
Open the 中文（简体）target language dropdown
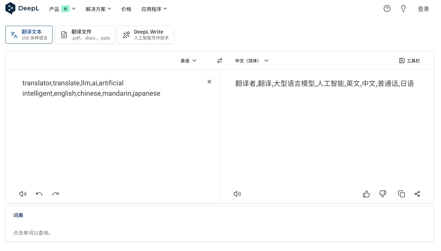[x=251, y=60]
